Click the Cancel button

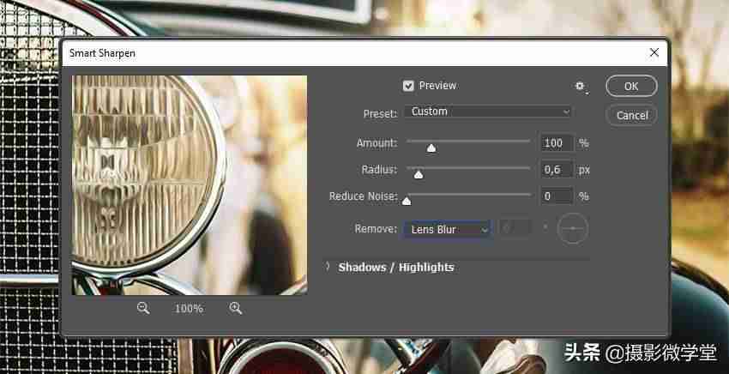coord(632,115)
